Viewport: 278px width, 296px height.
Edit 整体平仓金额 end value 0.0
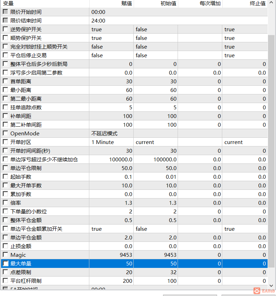[x=245, y=220]
